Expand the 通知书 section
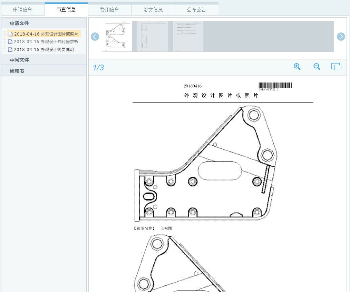Viewport: 350px width, 292px height. click(44, 70)
